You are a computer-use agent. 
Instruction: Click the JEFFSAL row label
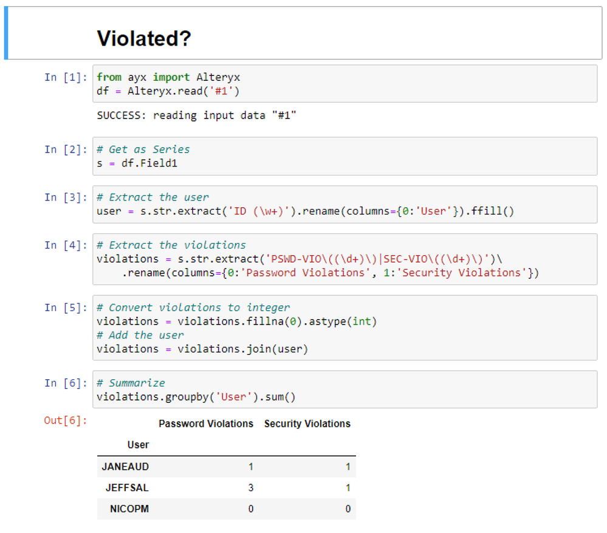click(x=126, y=488)
